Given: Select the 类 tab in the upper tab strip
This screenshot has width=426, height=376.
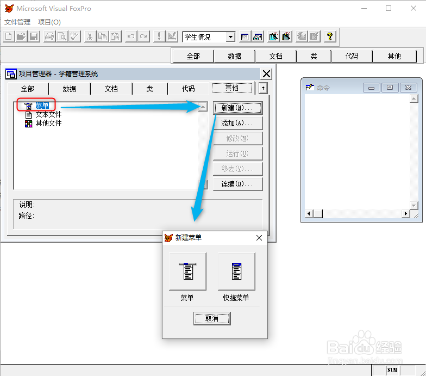Looking at the screenshot, I should [x=314, y=56].
